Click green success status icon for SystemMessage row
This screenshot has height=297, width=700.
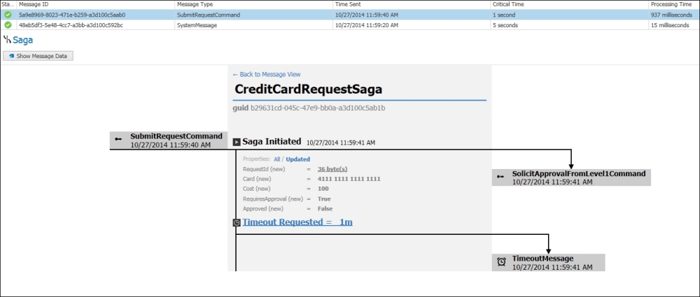tap(8, 25)
